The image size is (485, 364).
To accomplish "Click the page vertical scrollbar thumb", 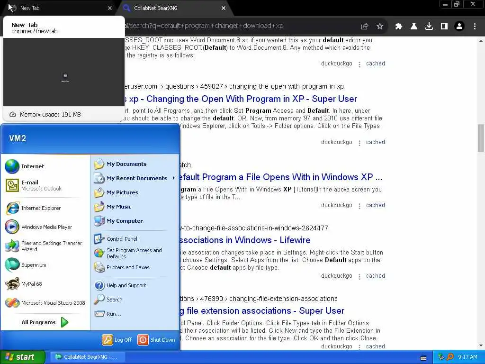I will click(481, 138).
